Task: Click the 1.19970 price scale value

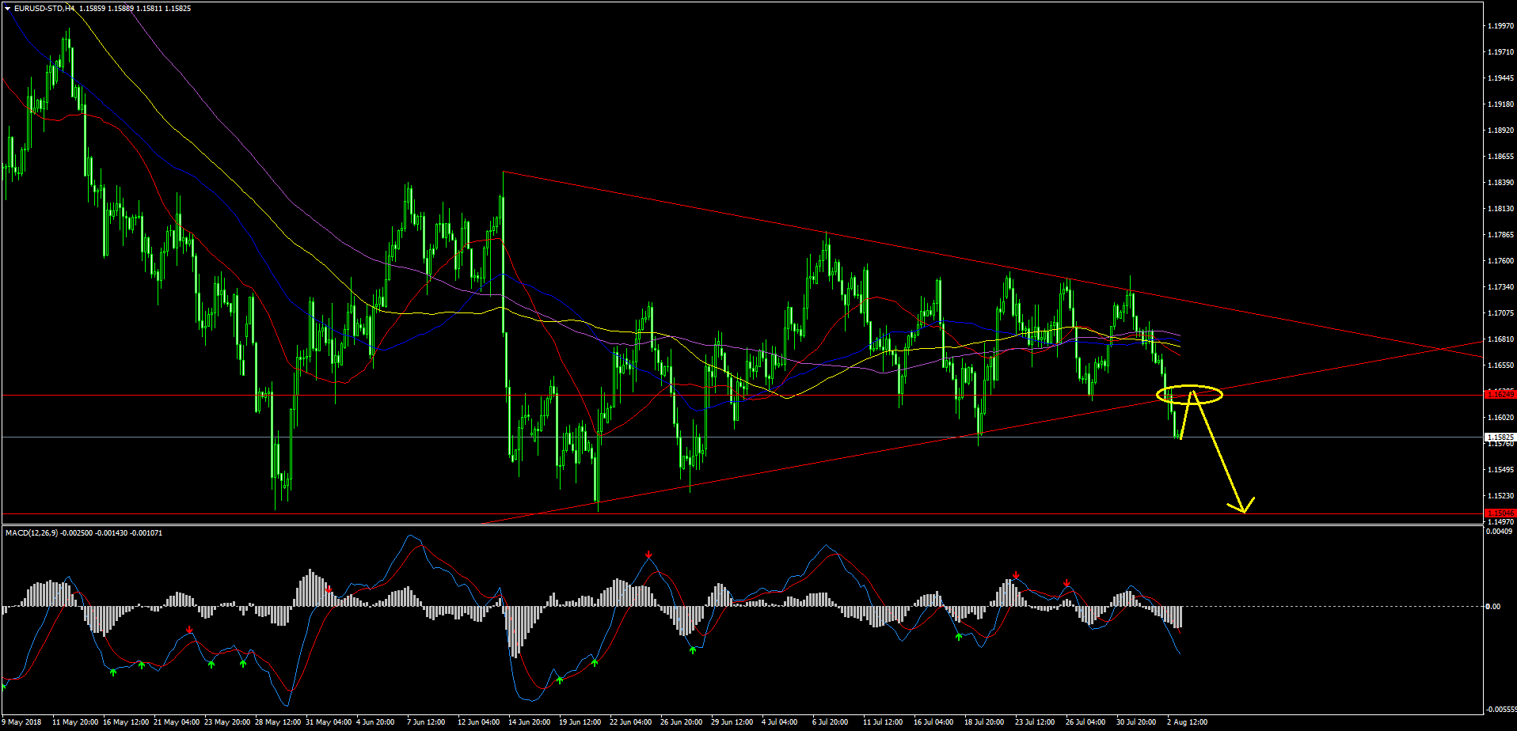Action: coord(1501,26)
